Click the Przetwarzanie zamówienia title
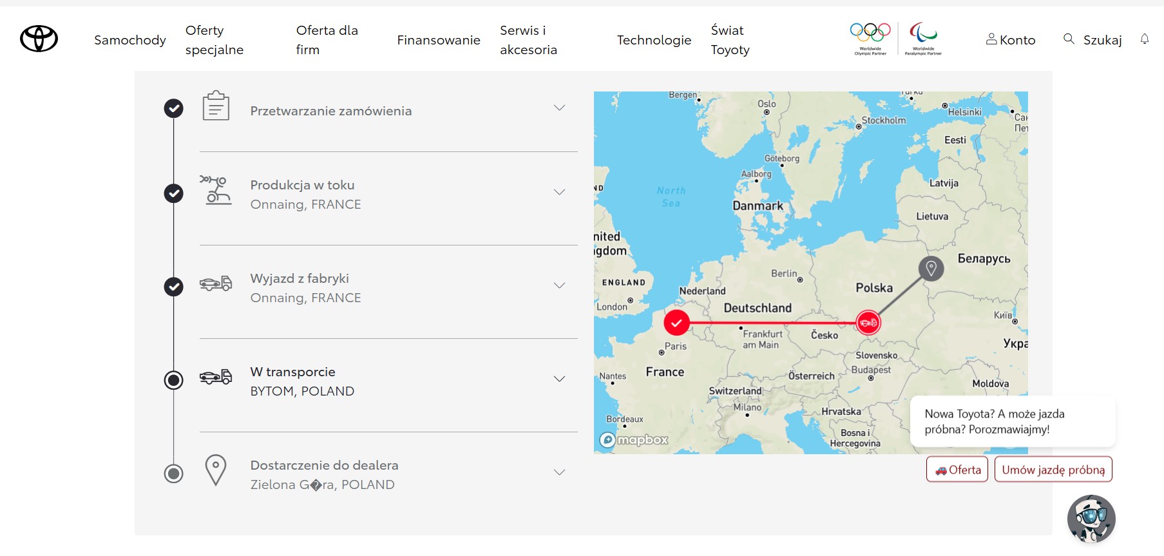This screenshot has height=556, width=1164. coord(331,111)
